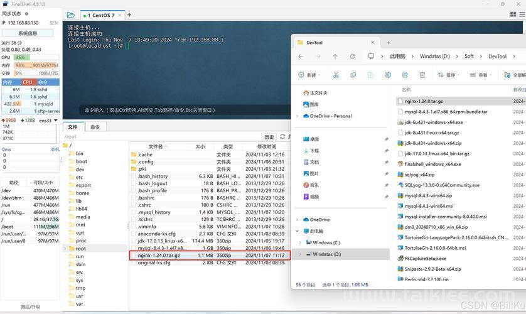
Task: Click the Explorer address bar monitor icon
Action: (371, 56)
